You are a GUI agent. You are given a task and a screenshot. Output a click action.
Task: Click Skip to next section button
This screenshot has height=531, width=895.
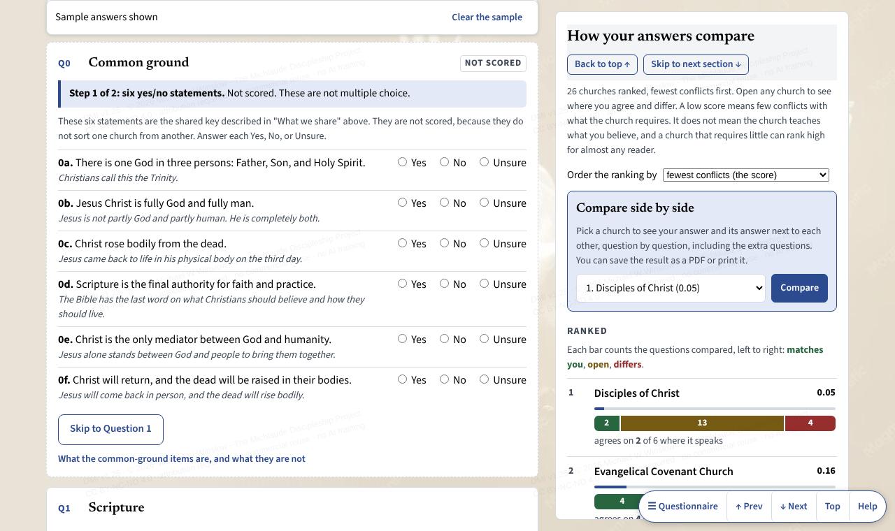tap(696, 64)
